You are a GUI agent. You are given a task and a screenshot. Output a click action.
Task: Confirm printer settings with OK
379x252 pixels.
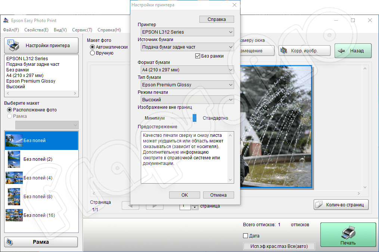tap(185, 195)
